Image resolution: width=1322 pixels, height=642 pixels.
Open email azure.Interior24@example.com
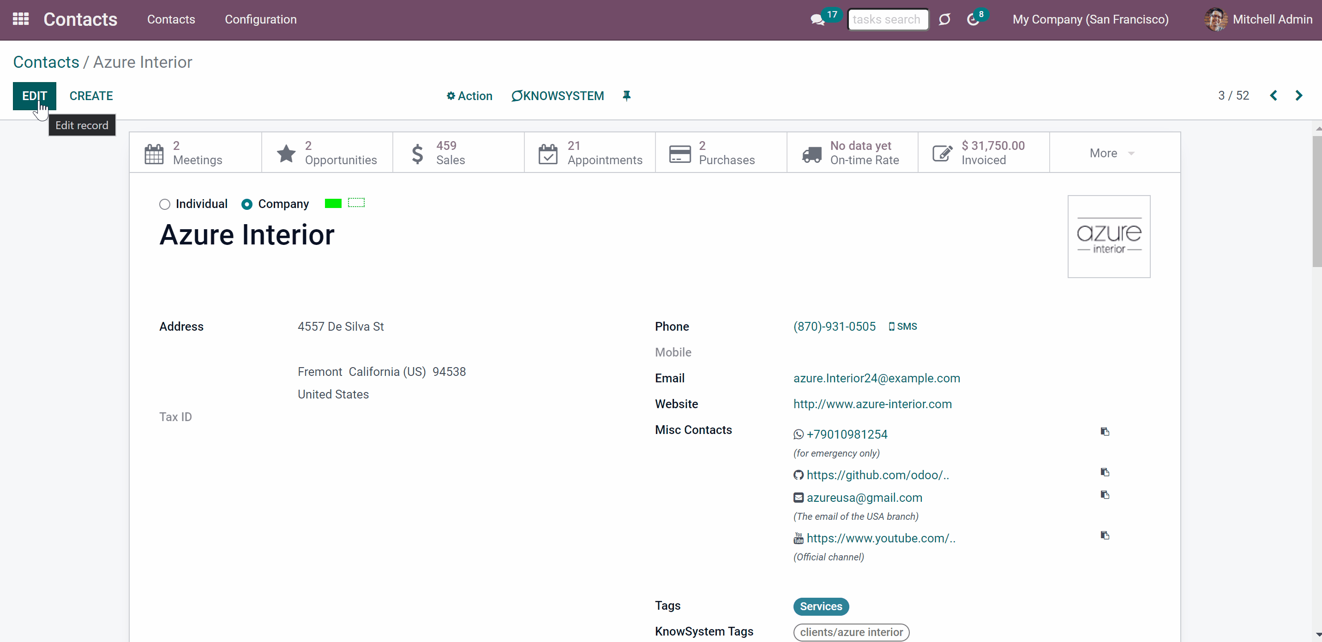877,379
